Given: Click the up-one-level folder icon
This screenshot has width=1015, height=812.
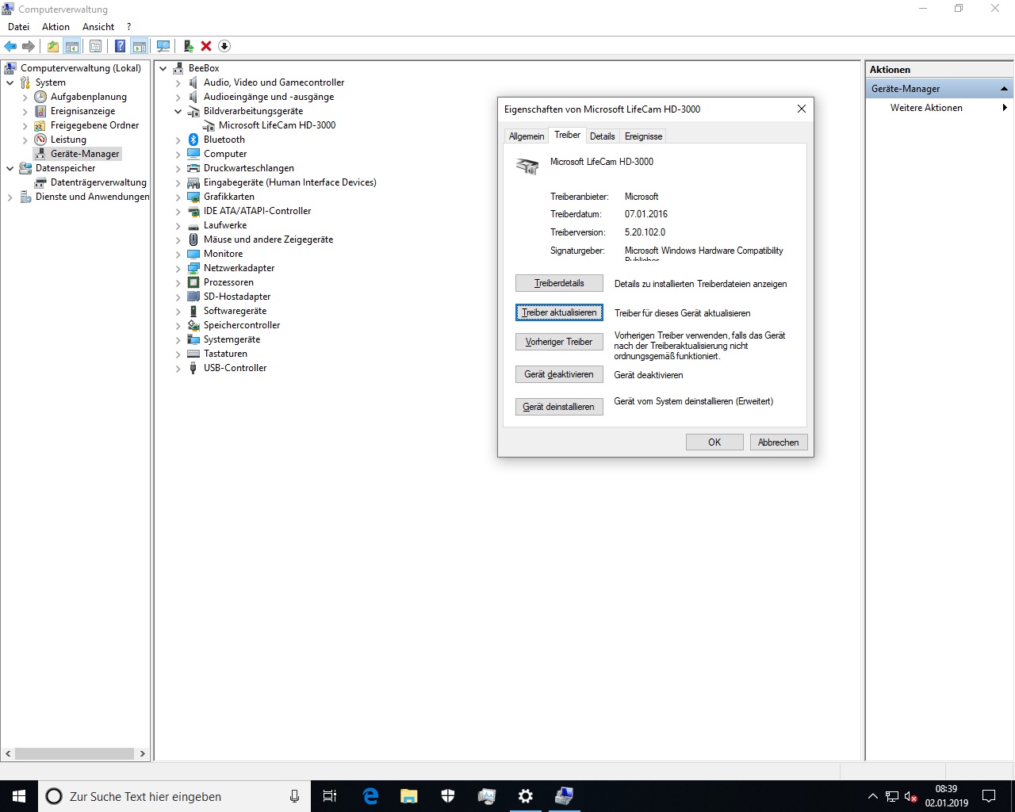Looking at the screenshot, I should point(52,46).
